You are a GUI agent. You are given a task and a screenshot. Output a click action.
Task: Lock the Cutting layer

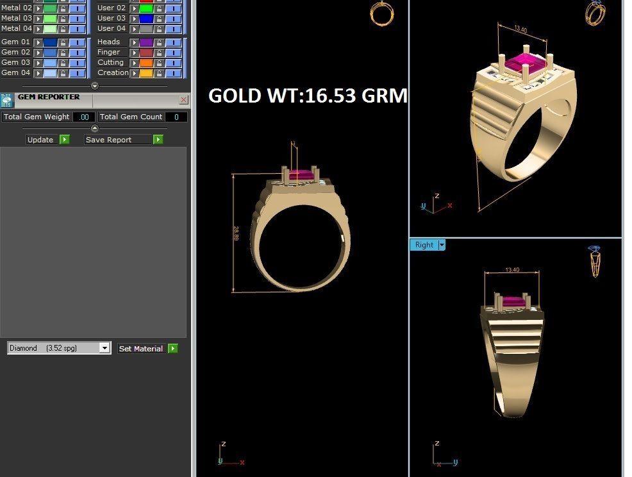pyautogui.click(x=159, y=63)
